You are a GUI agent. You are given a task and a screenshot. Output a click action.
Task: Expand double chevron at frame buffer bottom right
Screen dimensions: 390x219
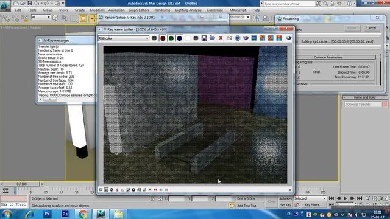pos(290,190)
